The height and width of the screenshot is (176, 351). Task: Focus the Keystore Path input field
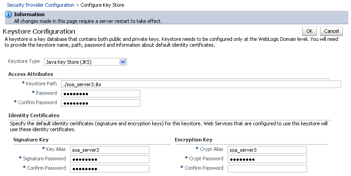pos(201,84)
